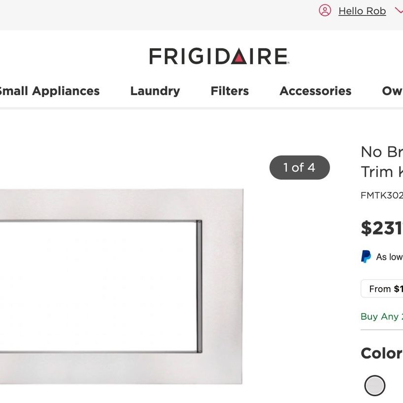Screen dimensions: 403x403
Task: Click the $231 price
Action: 382,228
